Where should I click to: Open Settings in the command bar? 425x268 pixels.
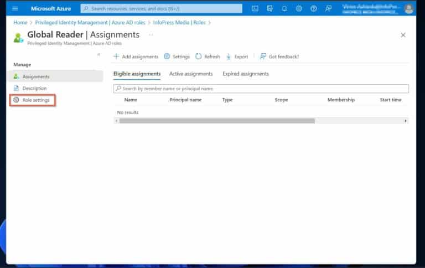[x=177, y=56]
